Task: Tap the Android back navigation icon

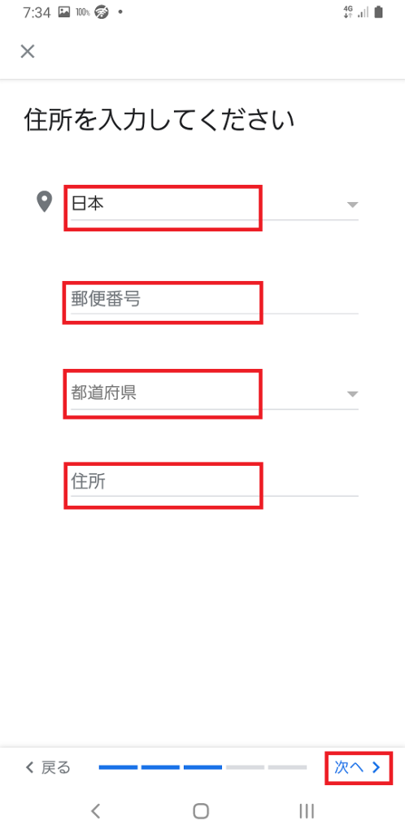Action: (x=95, y=810)
